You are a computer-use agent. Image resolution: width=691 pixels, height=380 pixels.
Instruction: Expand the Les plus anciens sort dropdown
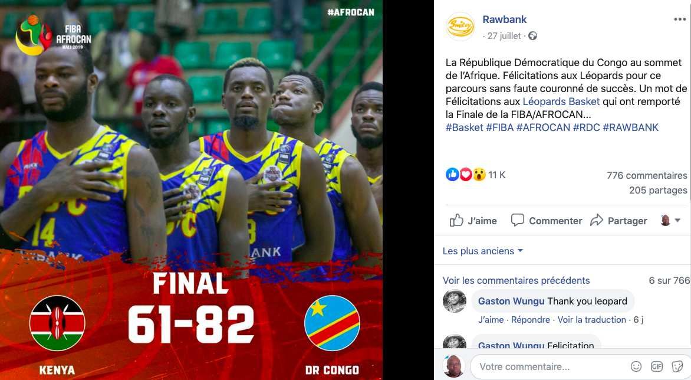coord(482,251)
